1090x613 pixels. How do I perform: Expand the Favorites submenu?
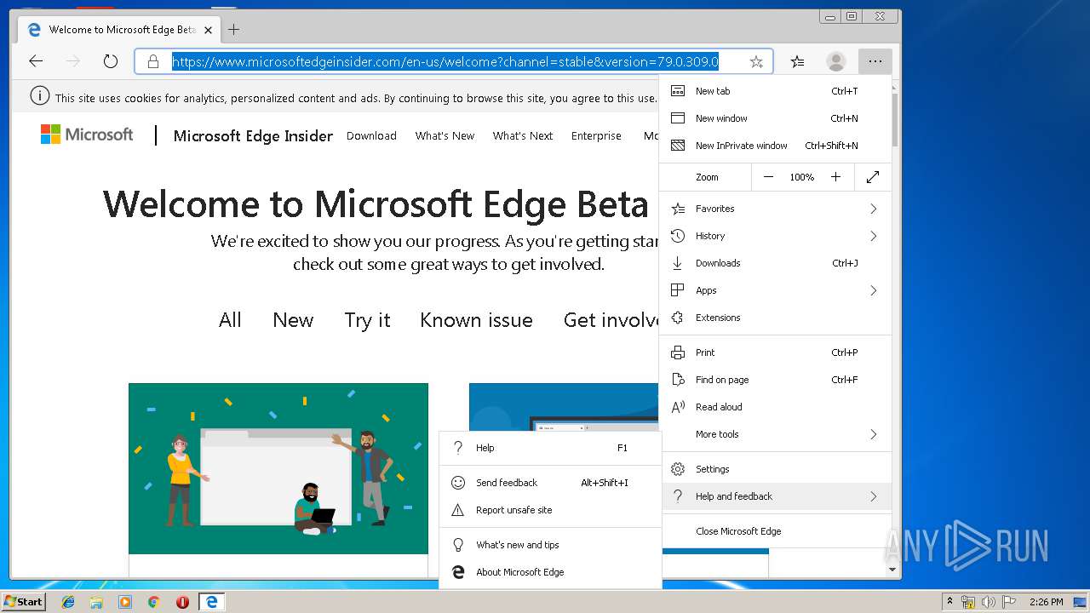776,209
